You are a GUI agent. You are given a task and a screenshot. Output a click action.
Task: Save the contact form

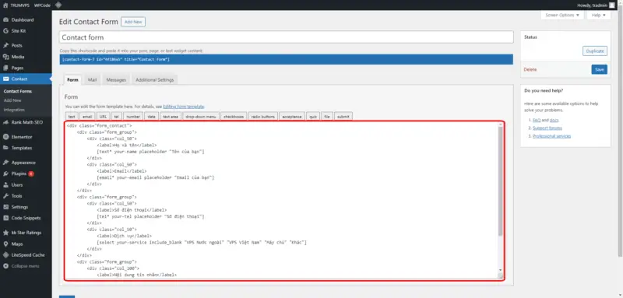point(599,69)
